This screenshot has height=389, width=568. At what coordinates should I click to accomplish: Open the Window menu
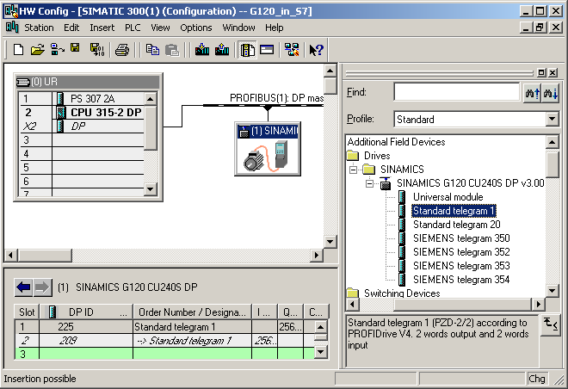coord(238,28)
